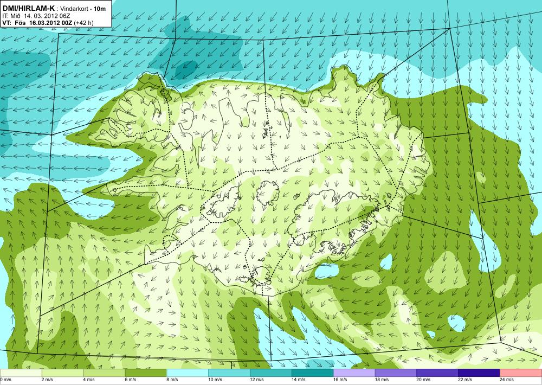Viewport: 542px width, 385px height.
Task: Click the "VT: Fös 16.03.2012 00Z" line
Action: tap(37, 23)
